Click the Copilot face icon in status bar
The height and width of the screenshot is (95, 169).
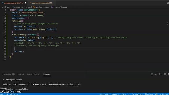point(156,94)
